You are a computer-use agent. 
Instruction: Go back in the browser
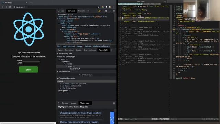pyautogui.click(x=2, y=7)
